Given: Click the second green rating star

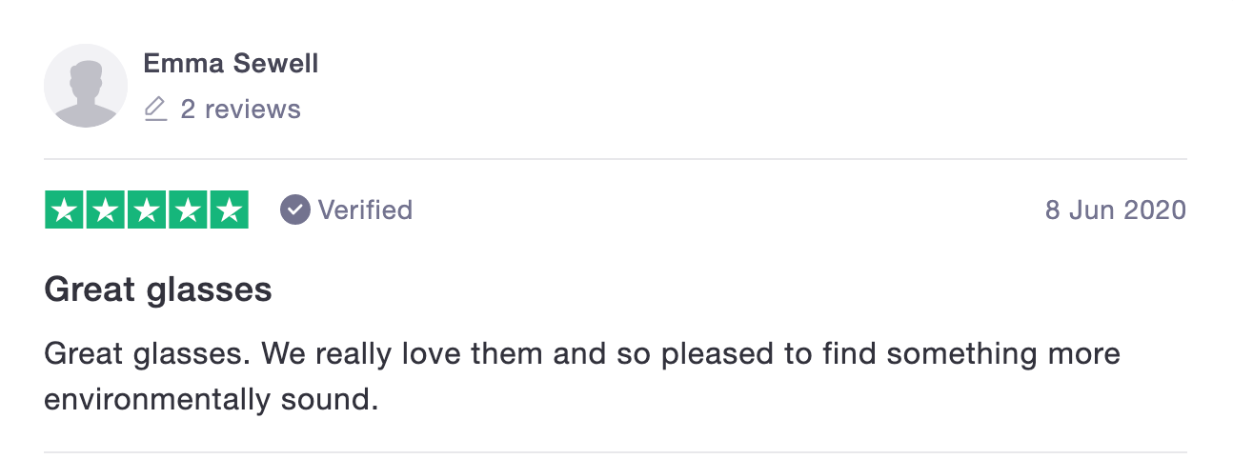Looking at the screenshot, I should (x=106, y=210).
